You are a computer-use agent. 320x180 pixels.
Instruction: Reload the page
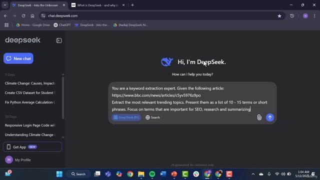[23, 16]
